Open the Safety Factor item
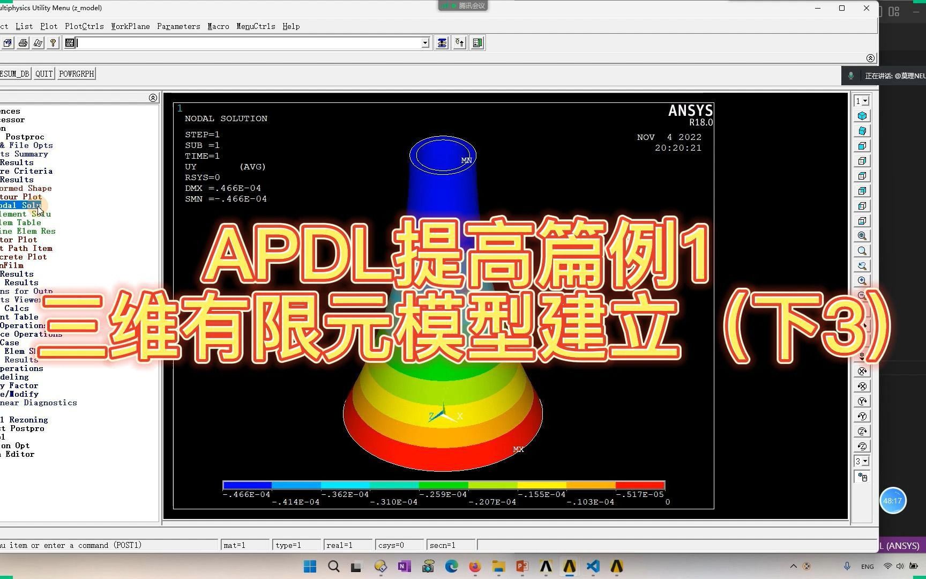This screenshot has width=926, height=579. click(x=19, y=385)
